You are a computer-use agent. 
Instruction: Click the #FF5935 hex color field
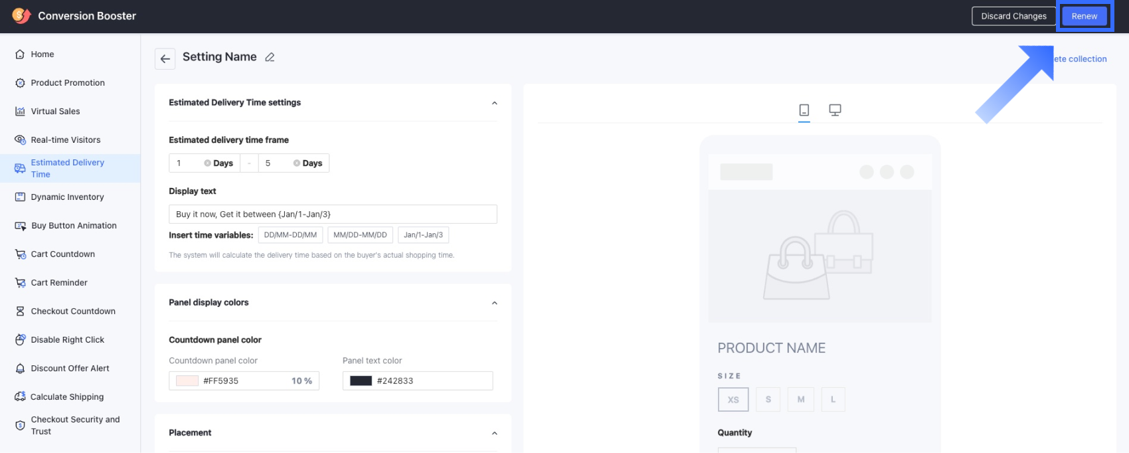coord(243,381)
